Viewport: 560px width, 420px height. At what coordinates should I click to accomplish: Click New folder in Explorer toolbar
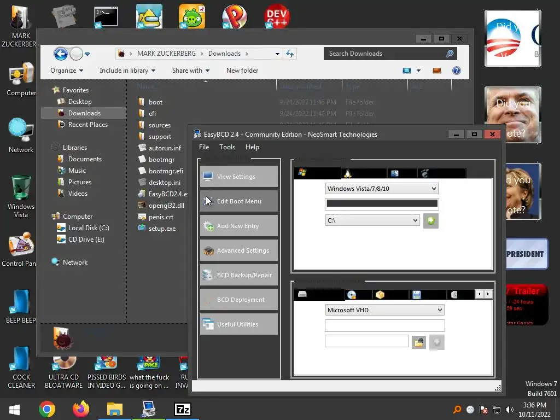click(x=242, y=71)
